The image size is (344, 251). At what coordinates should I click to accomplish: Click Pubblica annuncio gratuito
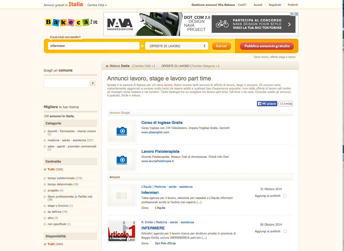(267, 46)
